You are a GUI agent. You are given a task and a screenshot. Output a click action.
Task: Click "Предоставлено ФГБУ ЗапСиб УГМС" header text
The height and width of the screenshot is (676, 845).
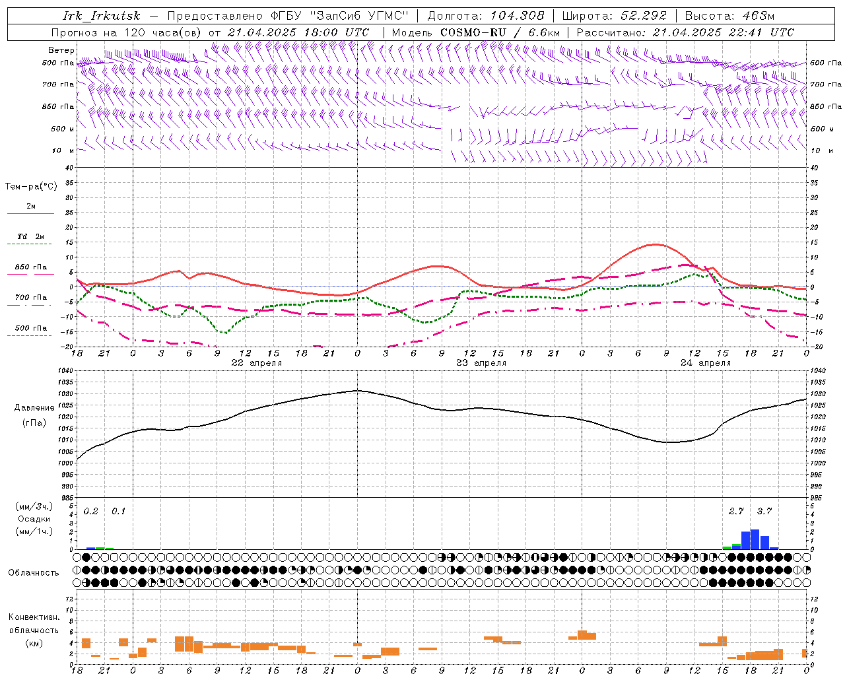288,16
